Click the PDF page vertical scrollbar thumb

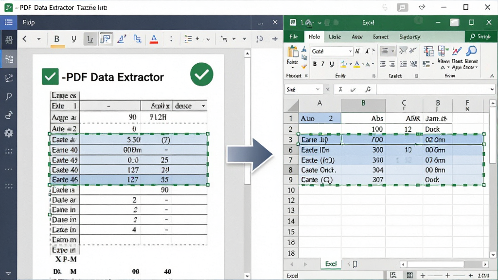(248, 121)
